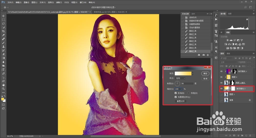Open the 滤镜(T) menu
Screen dimensions: 256x138
[x=59, y=3]
